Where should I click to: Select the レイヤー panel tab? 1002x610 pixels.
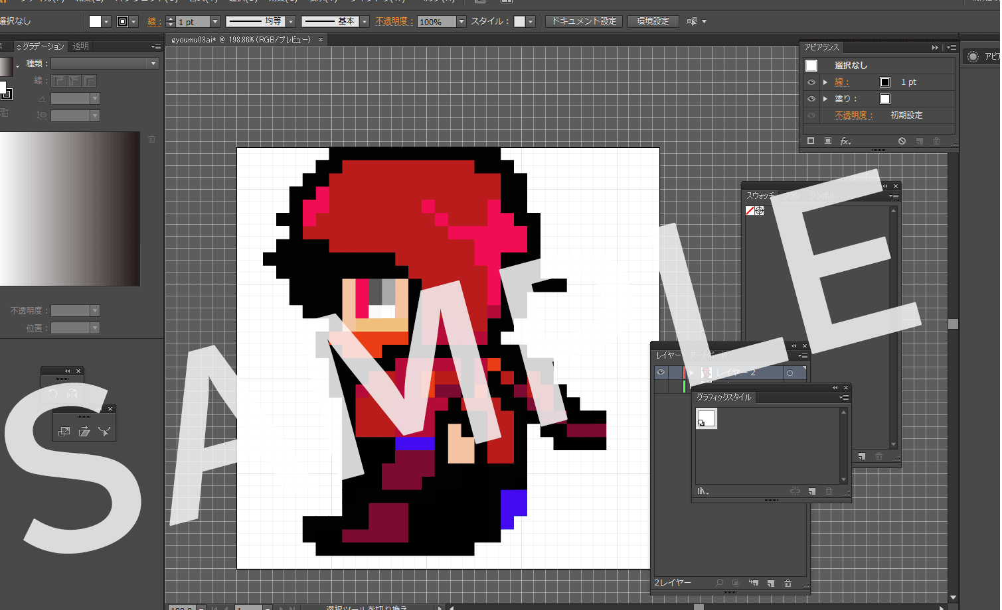(x=669, y=355)
